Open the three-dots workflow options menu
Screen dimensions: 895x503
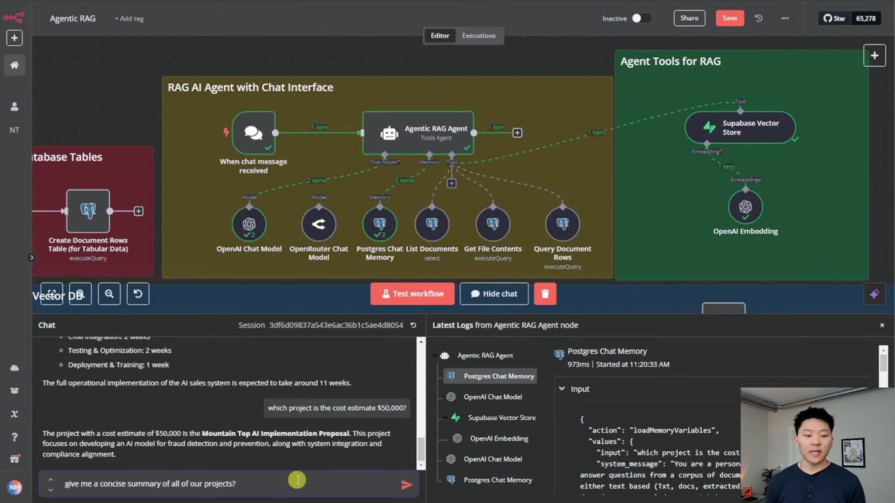(785, 19)
